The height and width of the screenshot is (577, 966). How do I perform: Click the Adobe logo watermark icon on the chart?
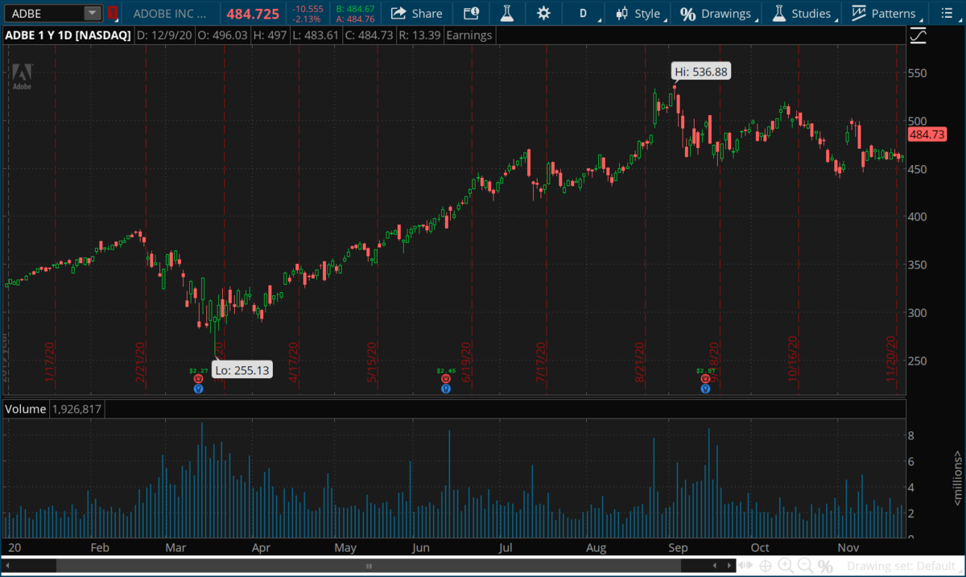coord(21,75)
